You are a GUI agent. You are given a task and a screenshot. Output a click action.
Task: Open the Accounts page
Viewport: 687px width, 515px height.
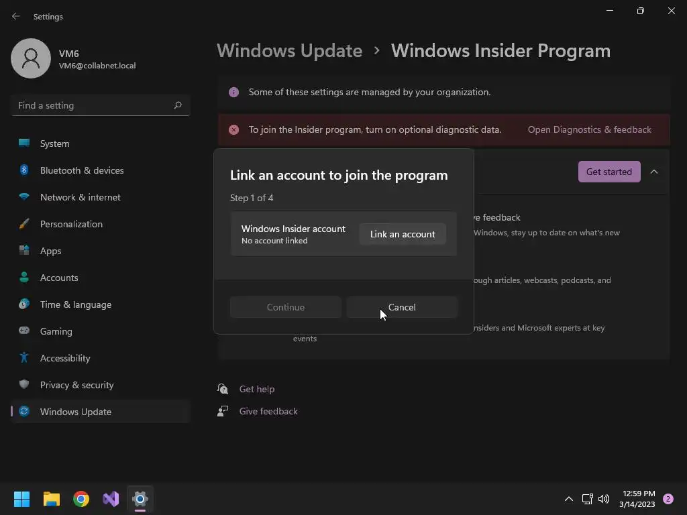point(101,277)
